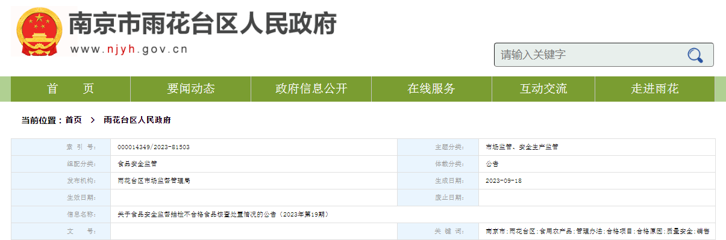Click the 主题分类 label cell
Image resolution: width=726 pixels, height=240 pixels.
(438, 147)
